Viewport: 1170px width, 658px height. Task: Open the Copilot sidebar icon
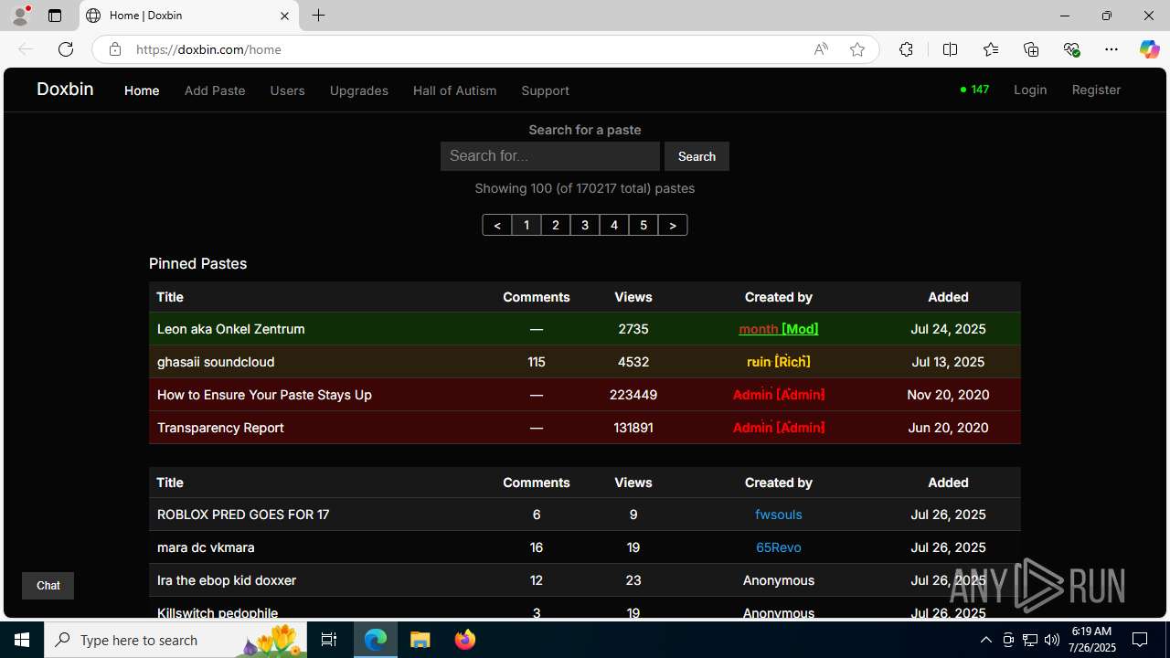coord(1149,49)
